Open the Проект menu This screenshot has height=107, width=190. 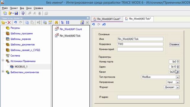pos(14,8)
